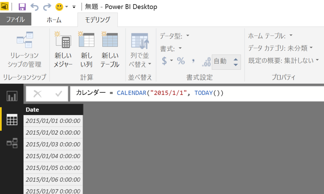The image size is (324, 194).
Task: Select cell 2015/01/06 0:00:00
Action: (53, 180)
